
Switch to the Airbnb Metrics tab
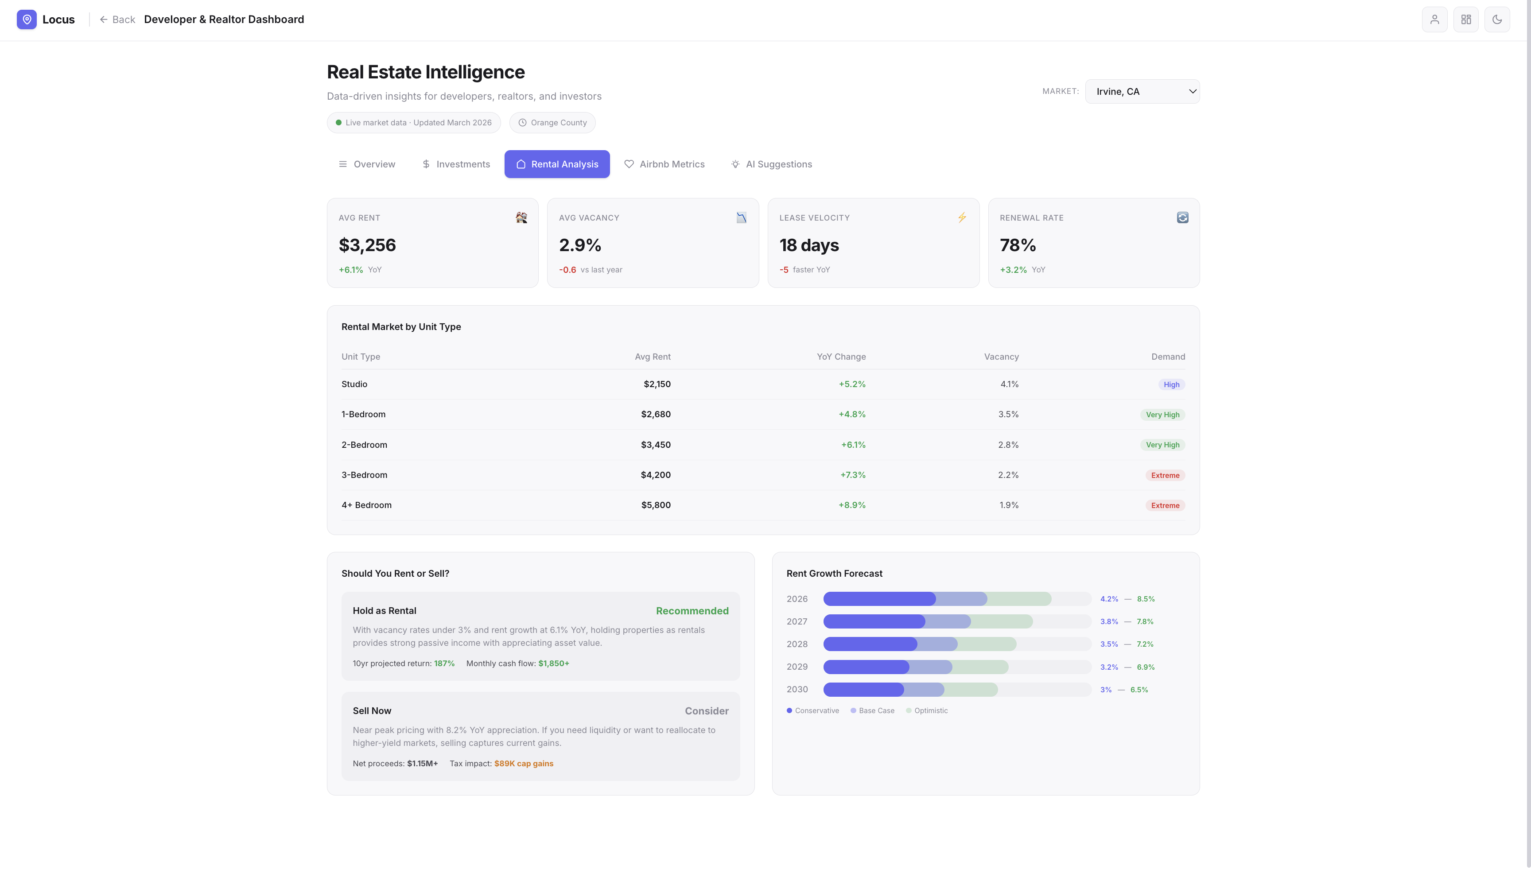(x=664, y=164)
